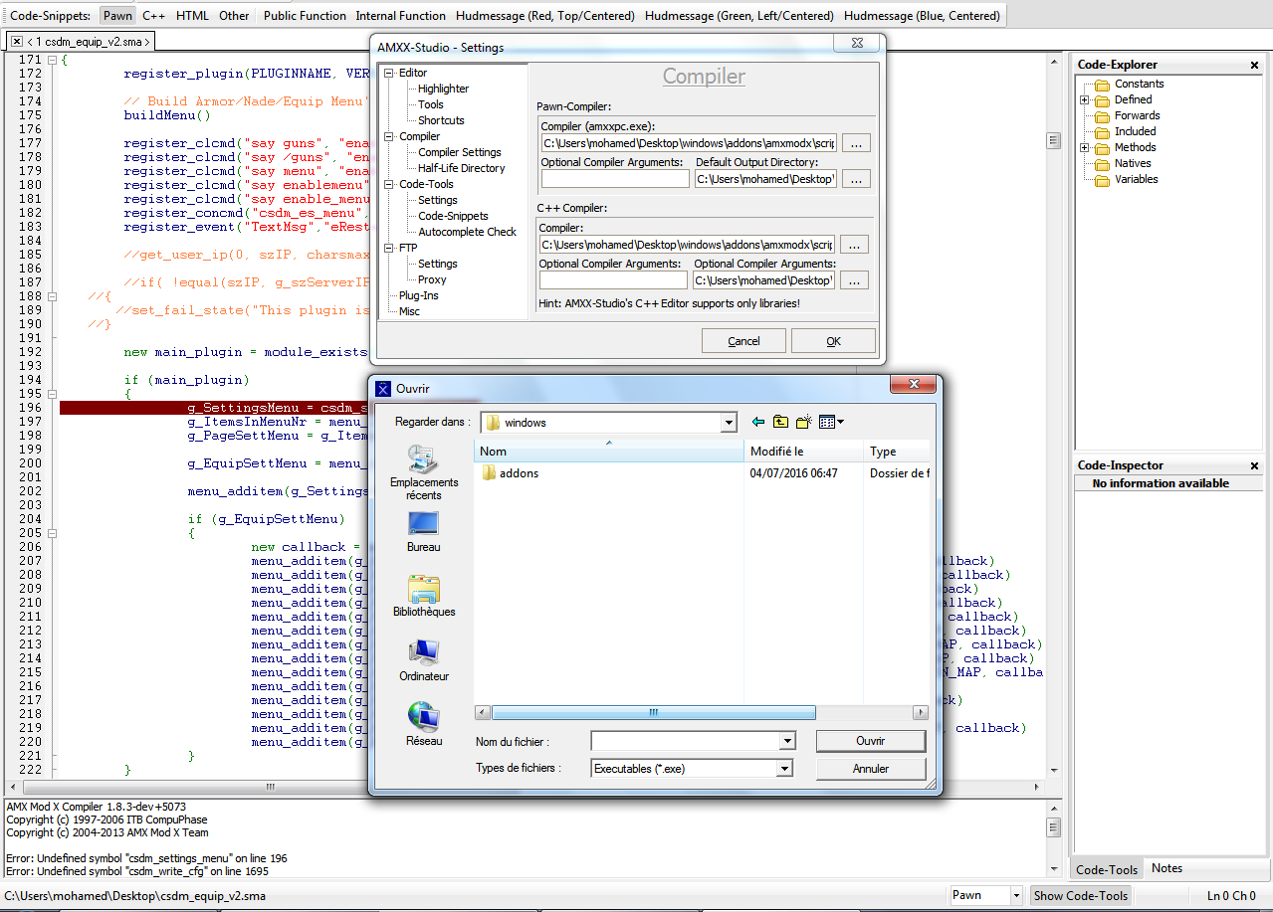Insert Hudmessage (Red, Top/Centered) snippet
This screenshot has width=1273, height=912.
point(545,16)
